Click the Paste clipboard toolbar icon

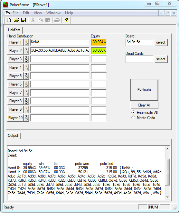(x=48, y=20)
